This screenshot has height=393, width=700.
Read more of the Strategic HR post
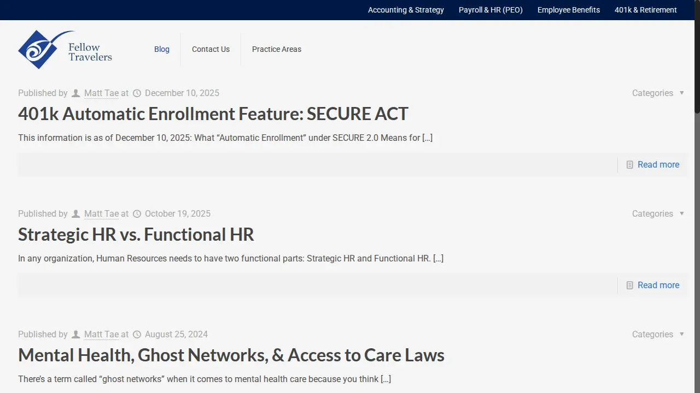(658, 285)
